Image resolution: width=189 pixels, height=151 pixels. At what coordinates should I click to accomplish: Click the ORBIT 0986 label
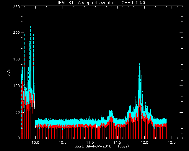point(134,3)
